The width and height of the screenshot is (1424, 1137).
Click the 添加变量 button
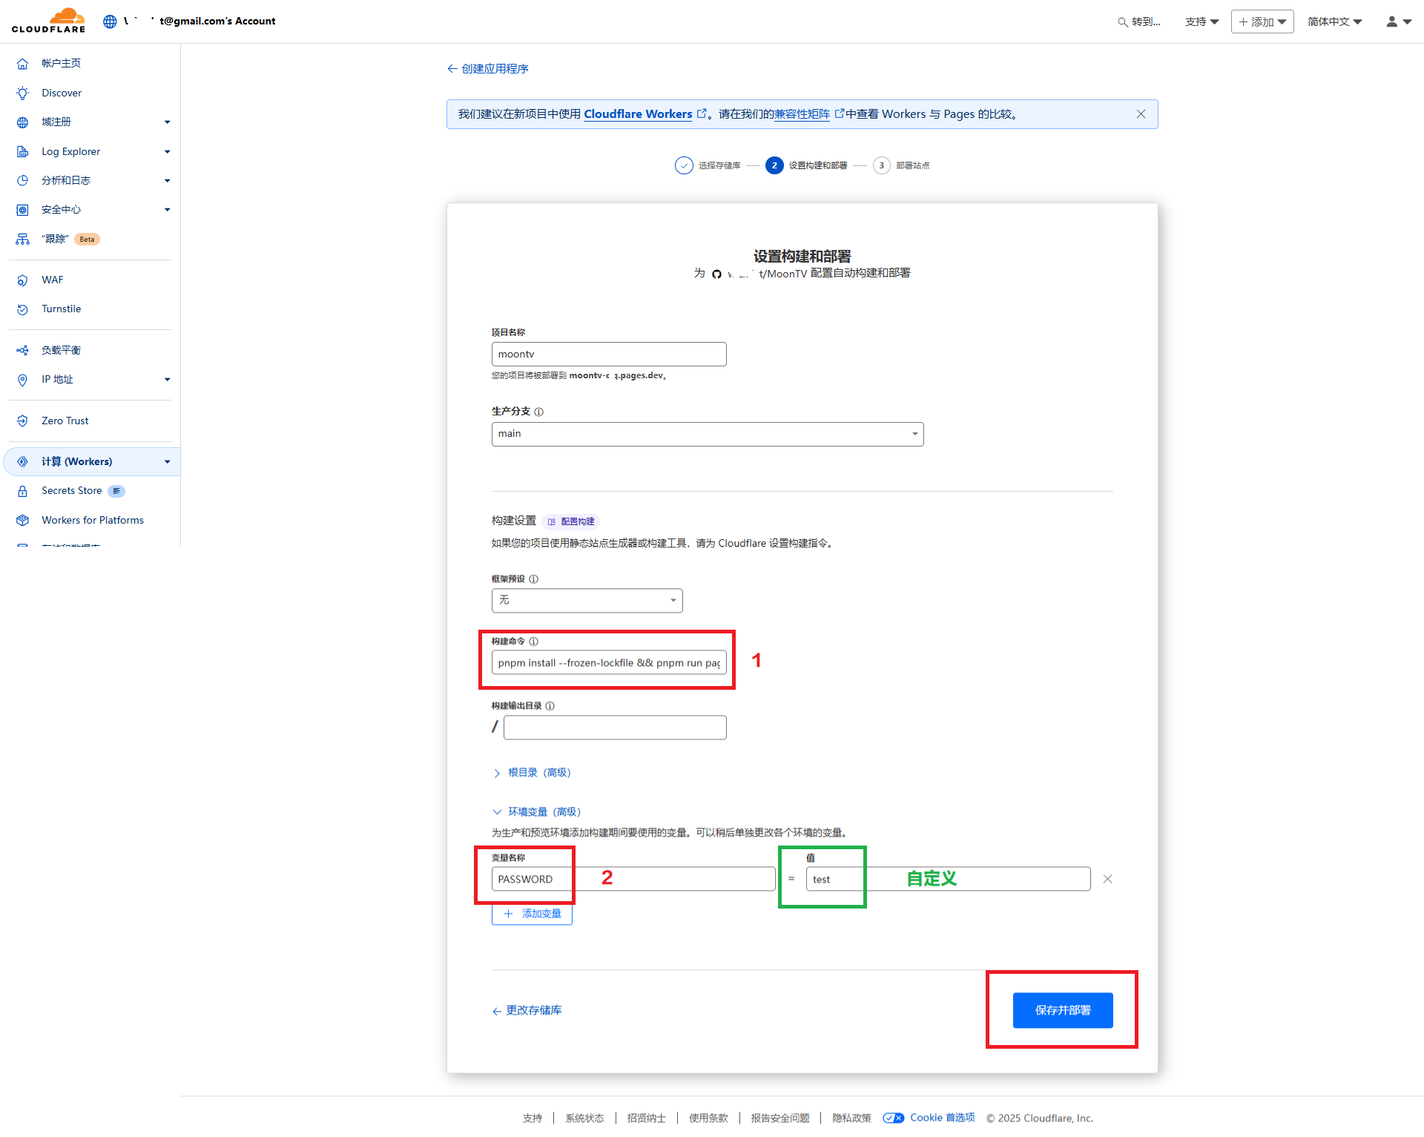click(532, 914)
